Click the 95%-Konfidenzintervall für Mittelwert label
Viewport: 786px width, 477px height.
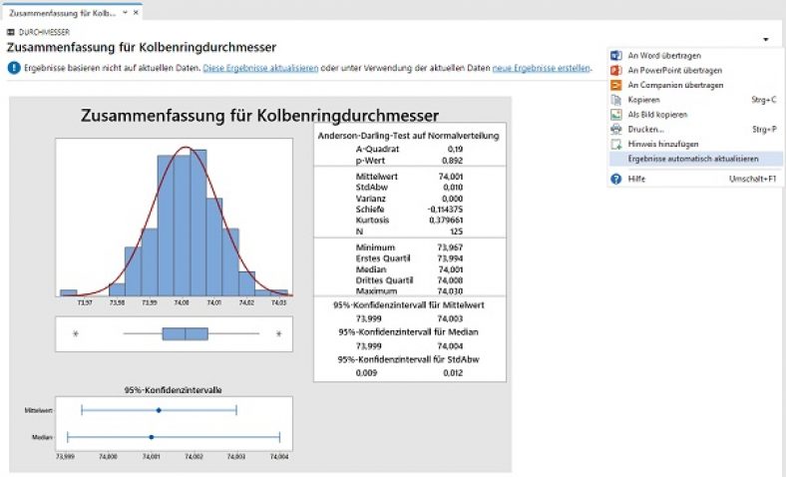point(409,305)
